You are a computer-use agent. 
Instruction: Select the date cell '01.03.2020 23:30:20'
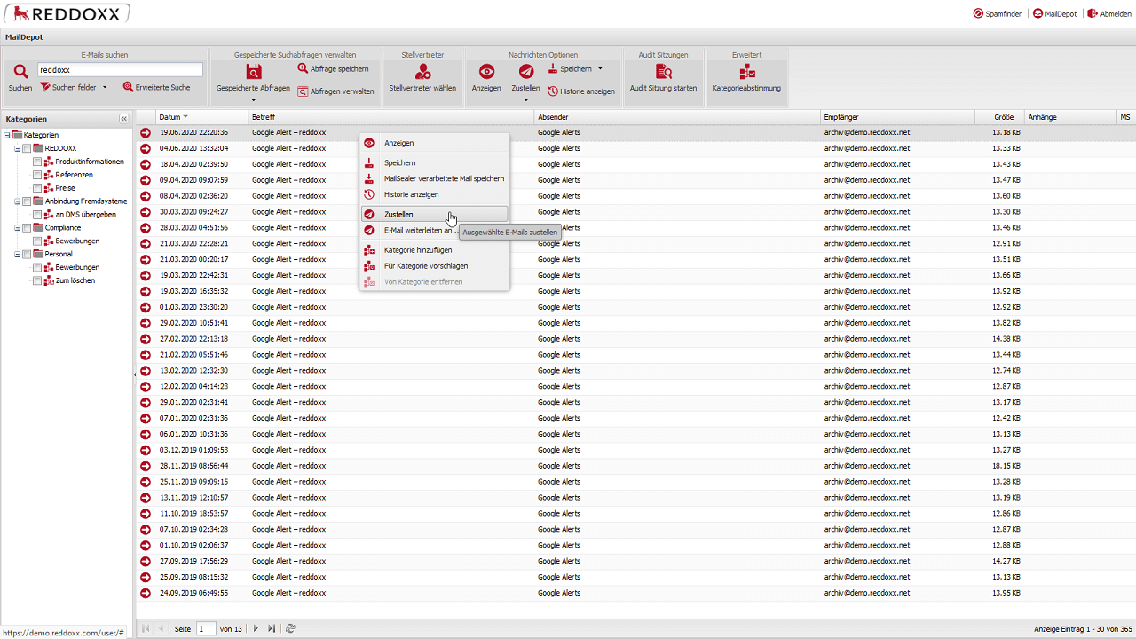point(202,307)
